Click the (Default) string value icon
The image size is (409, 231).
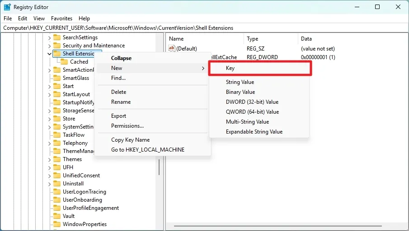click(x=172, y=48)
